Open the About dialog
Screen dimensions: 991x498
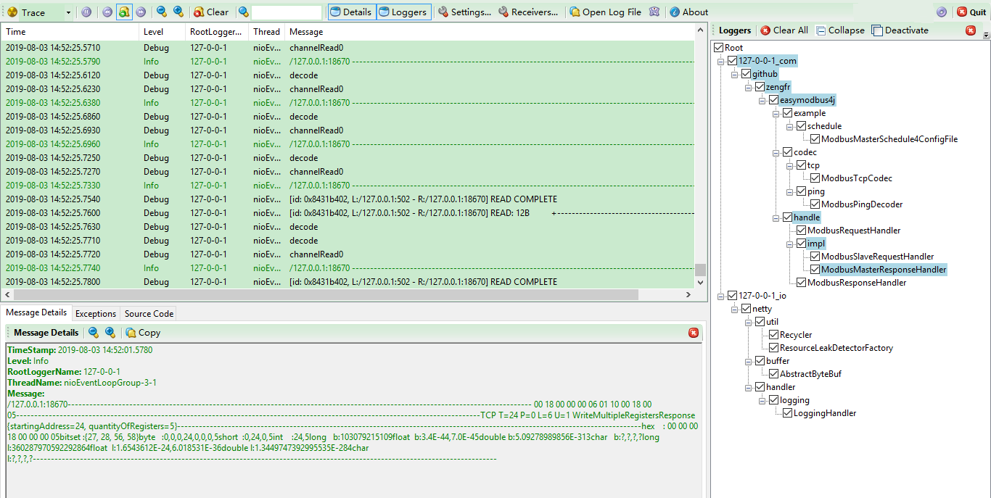pyautogui.click(x=689, y=12)
